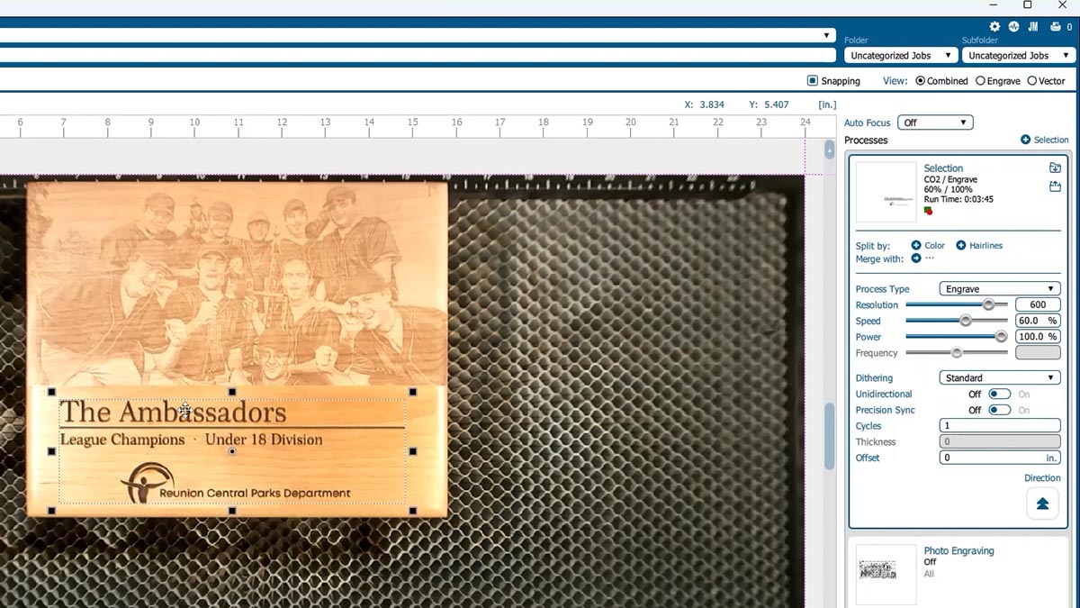This screenshot has height=608, width=1080.
Task: Expand the Dithering dropdown
Action: 999,378
